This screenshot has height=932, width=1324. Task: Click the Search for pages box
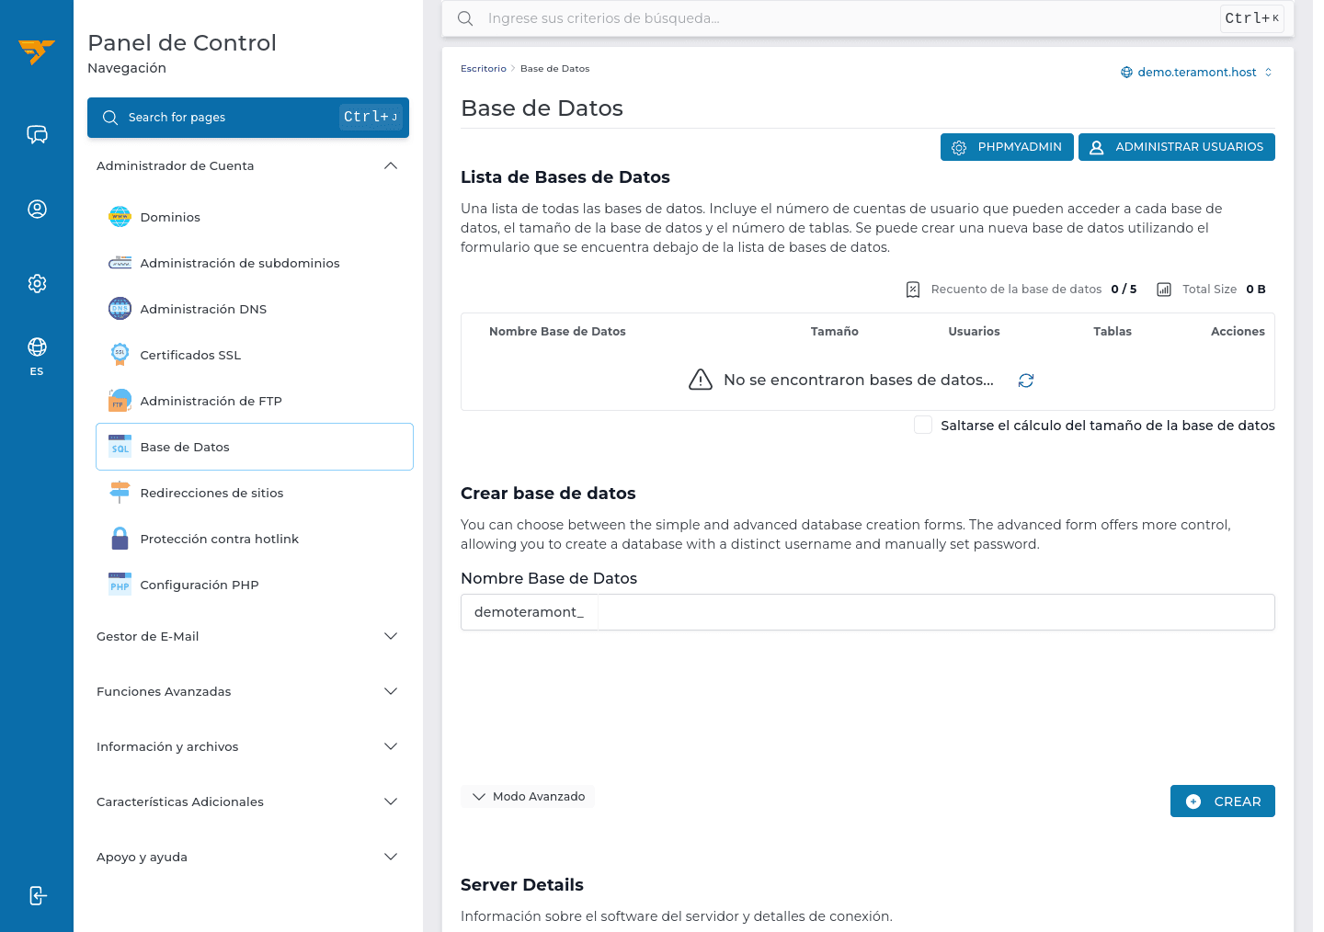point(248,118)
